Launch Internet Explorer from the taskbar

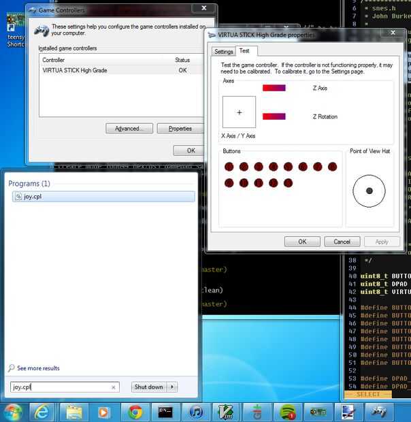coord(43,412)
